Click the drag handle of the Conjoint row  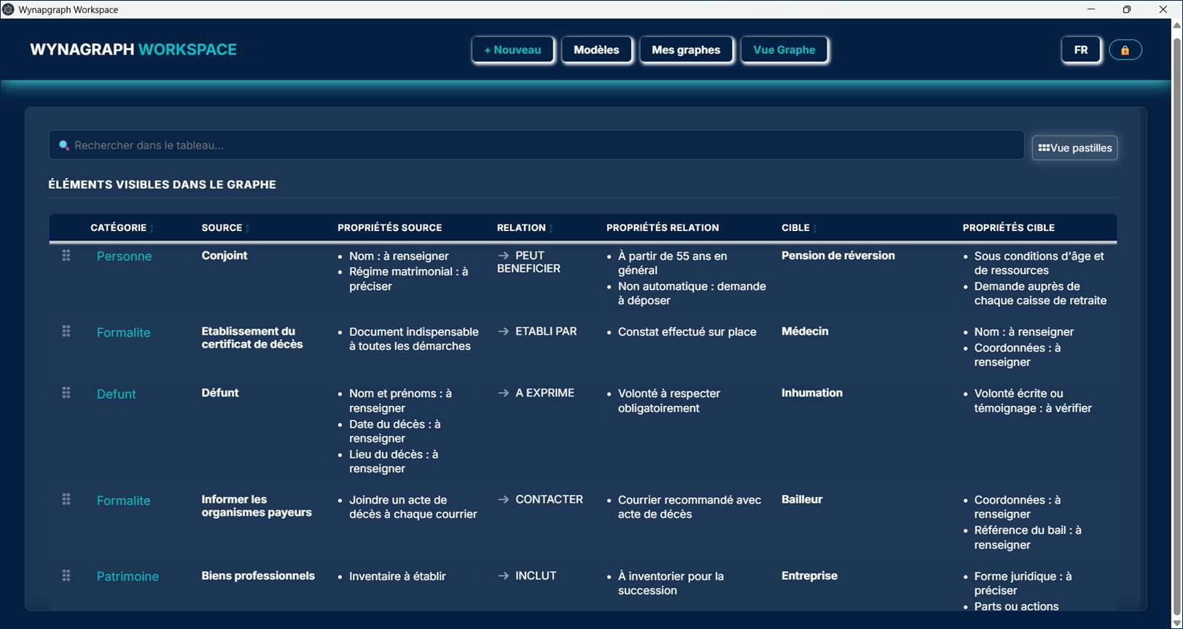[66, 256]
